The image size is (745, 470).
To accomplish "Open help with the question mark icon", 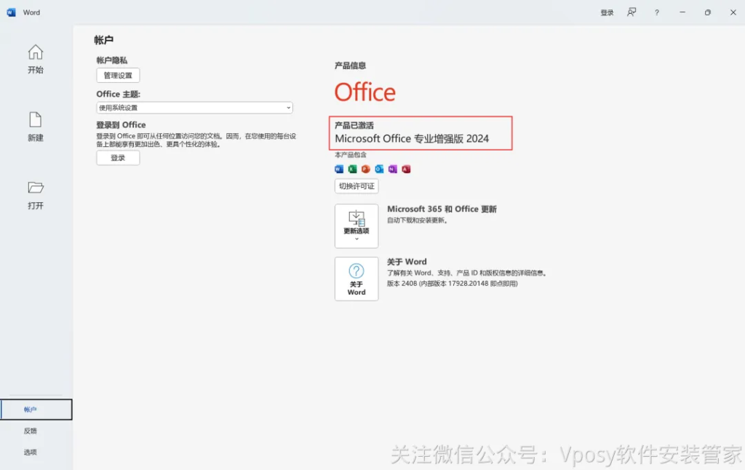I will (657, 13).
